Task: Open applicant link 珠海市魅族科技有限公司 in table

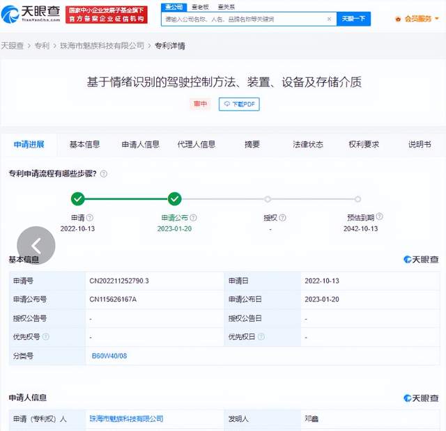Action: 126,418
